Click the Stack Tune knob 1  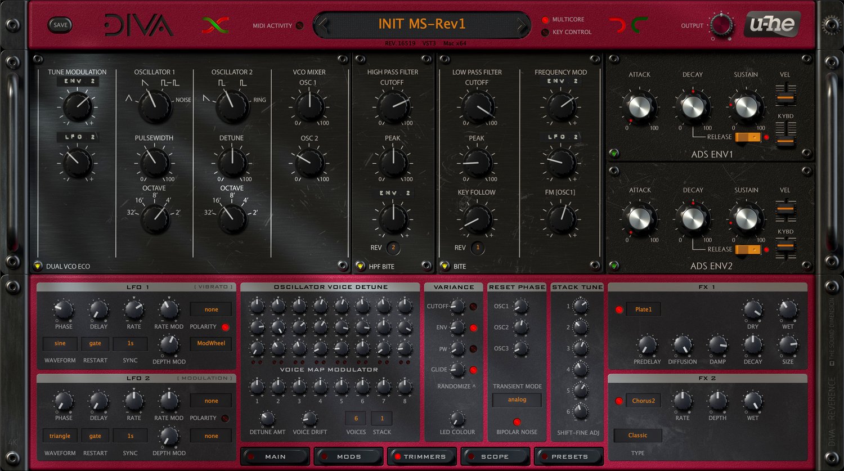click(x=581, y=307)
